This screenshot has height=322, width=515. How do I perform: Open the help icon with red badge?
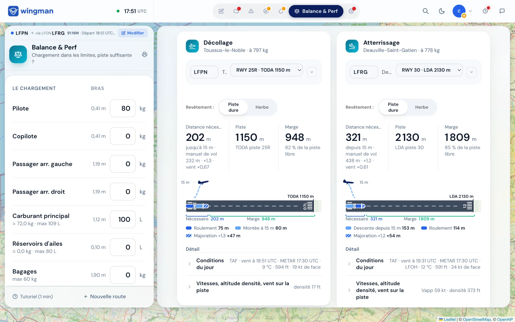point(485,11)
